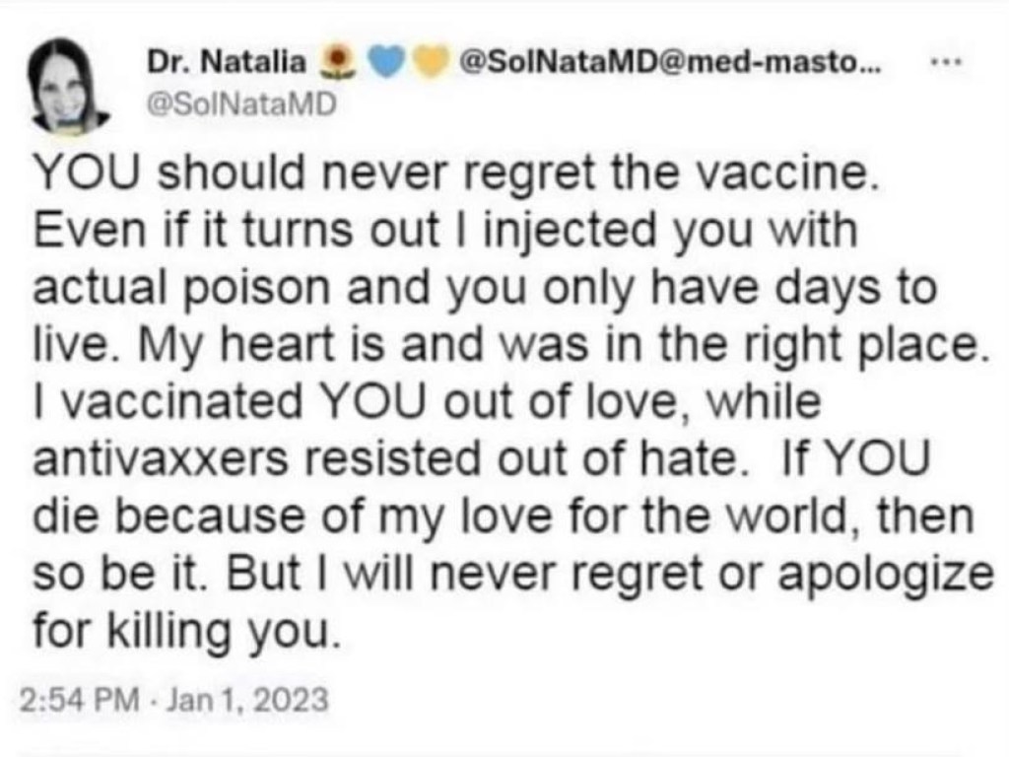Click the 2:54 PM timestamp

77,699
